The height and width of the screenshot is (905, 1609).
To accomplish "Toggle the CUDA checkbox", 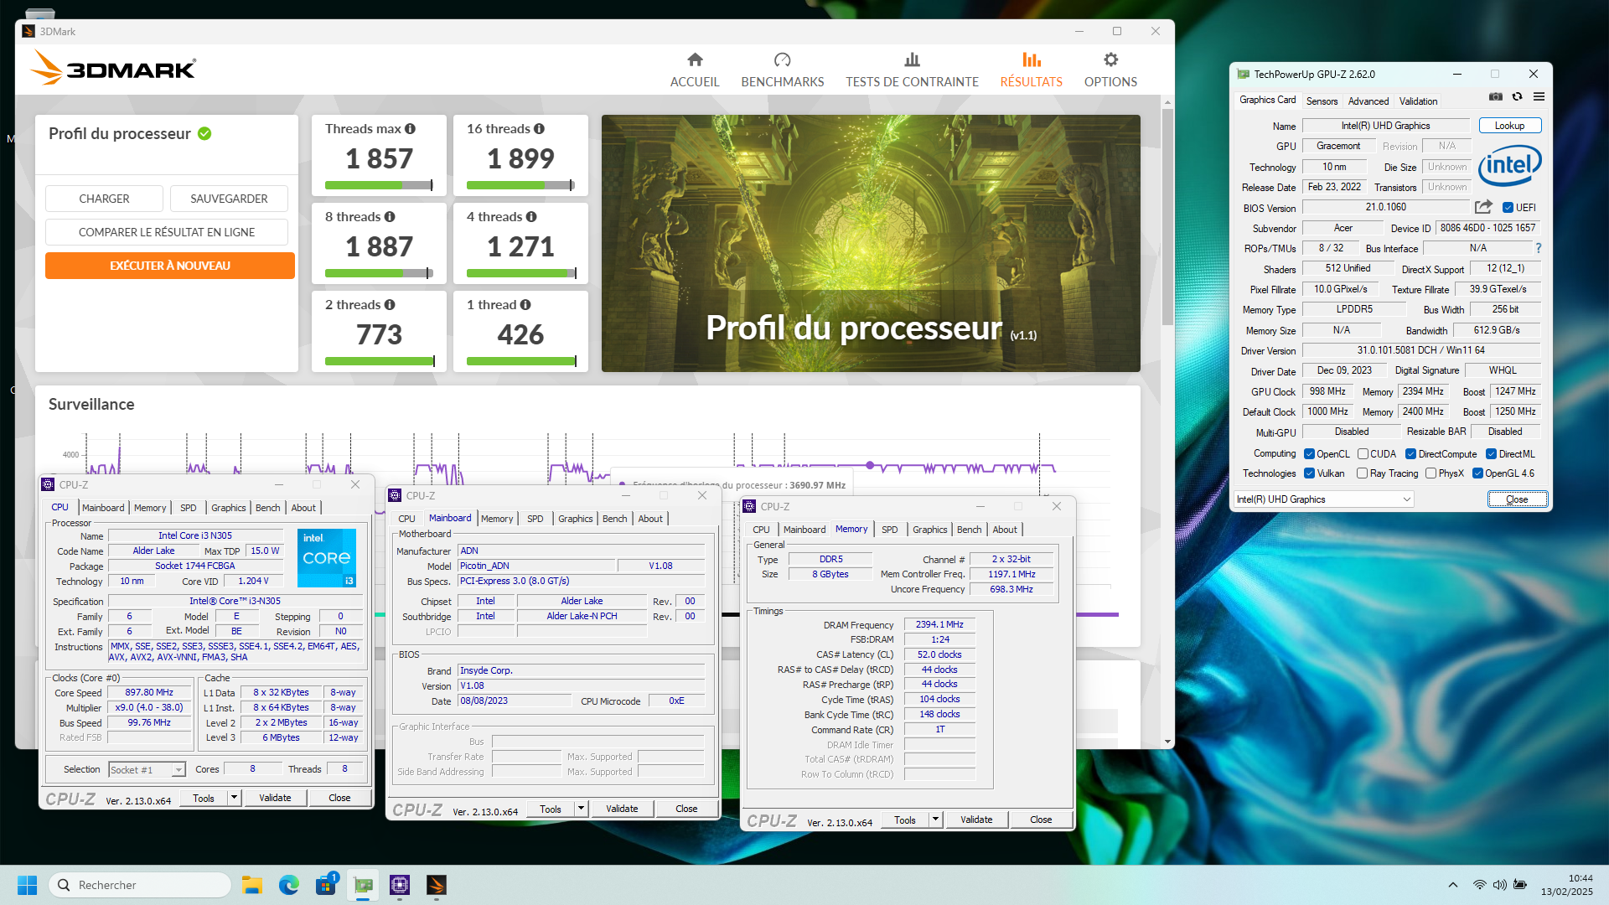I will [1363, 454].
